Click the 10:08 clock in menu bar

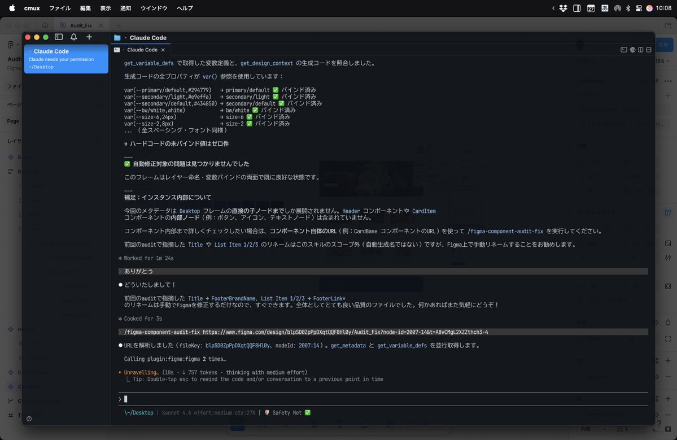tap(663, 8)
